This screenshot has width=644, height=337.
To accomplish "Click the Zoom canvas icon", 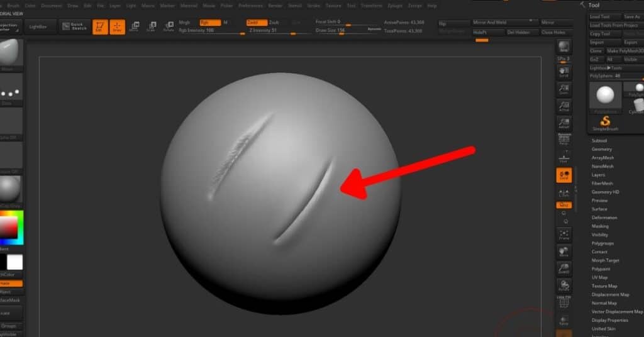I will [x=564, y=89].
